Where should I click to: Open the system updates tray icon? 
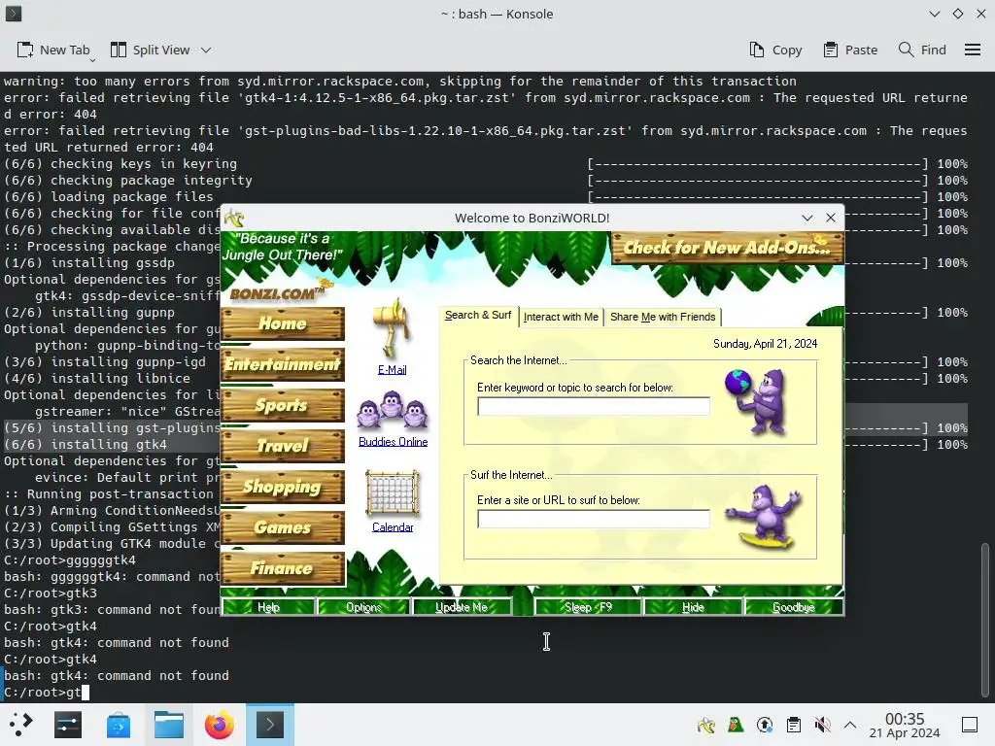point(765,725)
